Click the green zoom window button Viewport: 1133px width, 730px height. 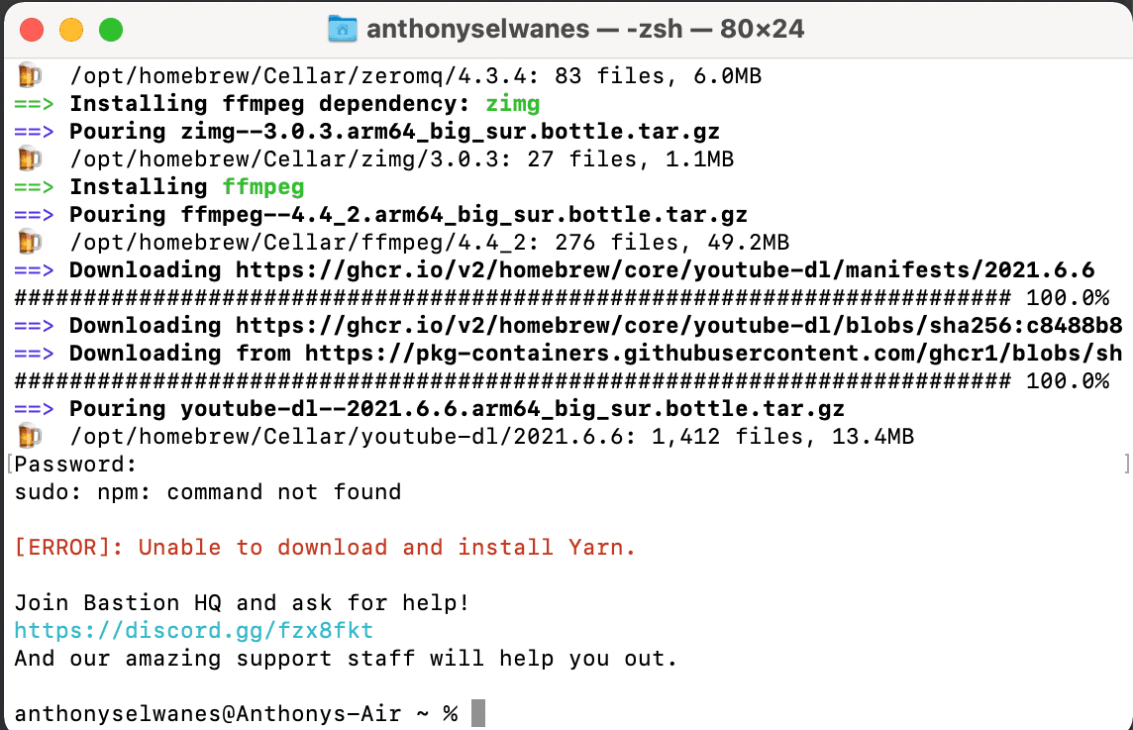coord(111,30)
